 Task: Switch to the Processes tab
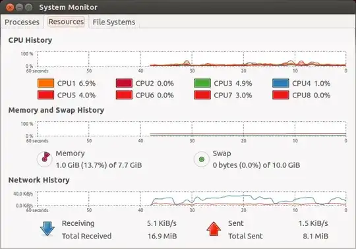coord(22,22)
